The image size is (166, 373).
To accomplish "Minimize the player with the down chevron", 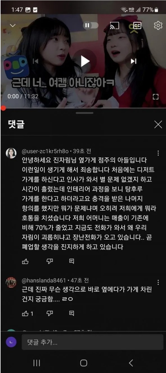I will pos(13,25).
